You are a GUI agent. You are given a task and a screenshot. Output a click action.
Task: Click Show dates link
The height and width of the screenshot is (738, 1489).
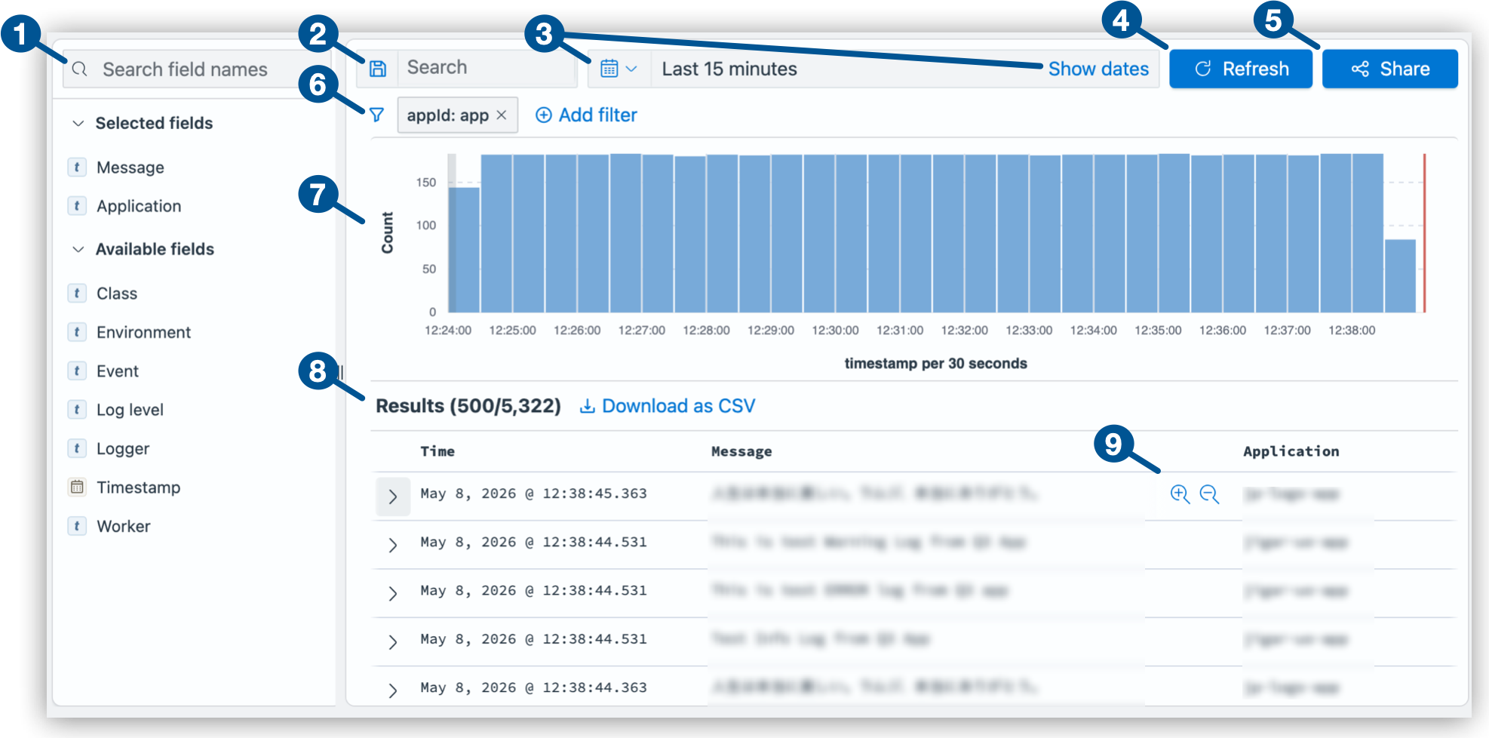[1098, 69]
